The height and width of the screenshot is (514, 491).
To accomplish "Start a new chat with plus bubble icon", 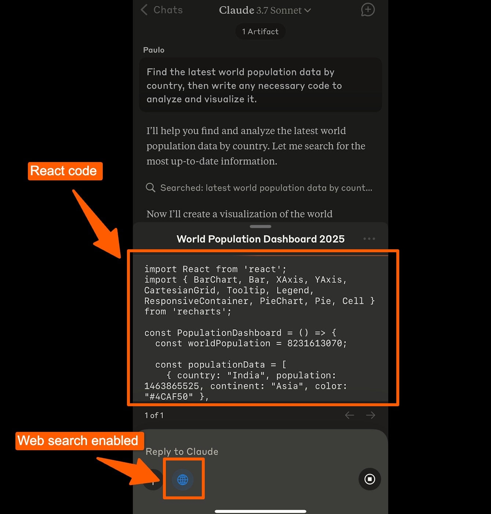I will [368, 10].
